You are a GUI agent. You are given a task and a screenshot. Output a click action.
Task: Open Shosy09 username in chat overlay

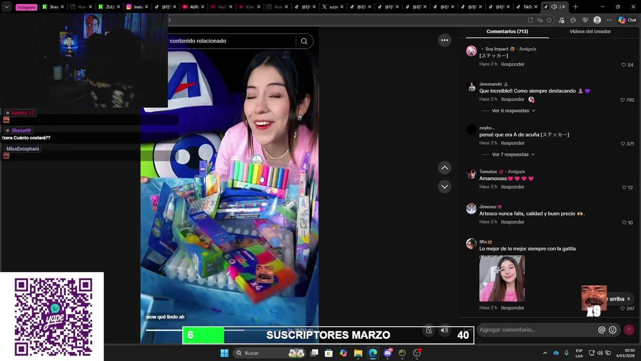point(21,130)
